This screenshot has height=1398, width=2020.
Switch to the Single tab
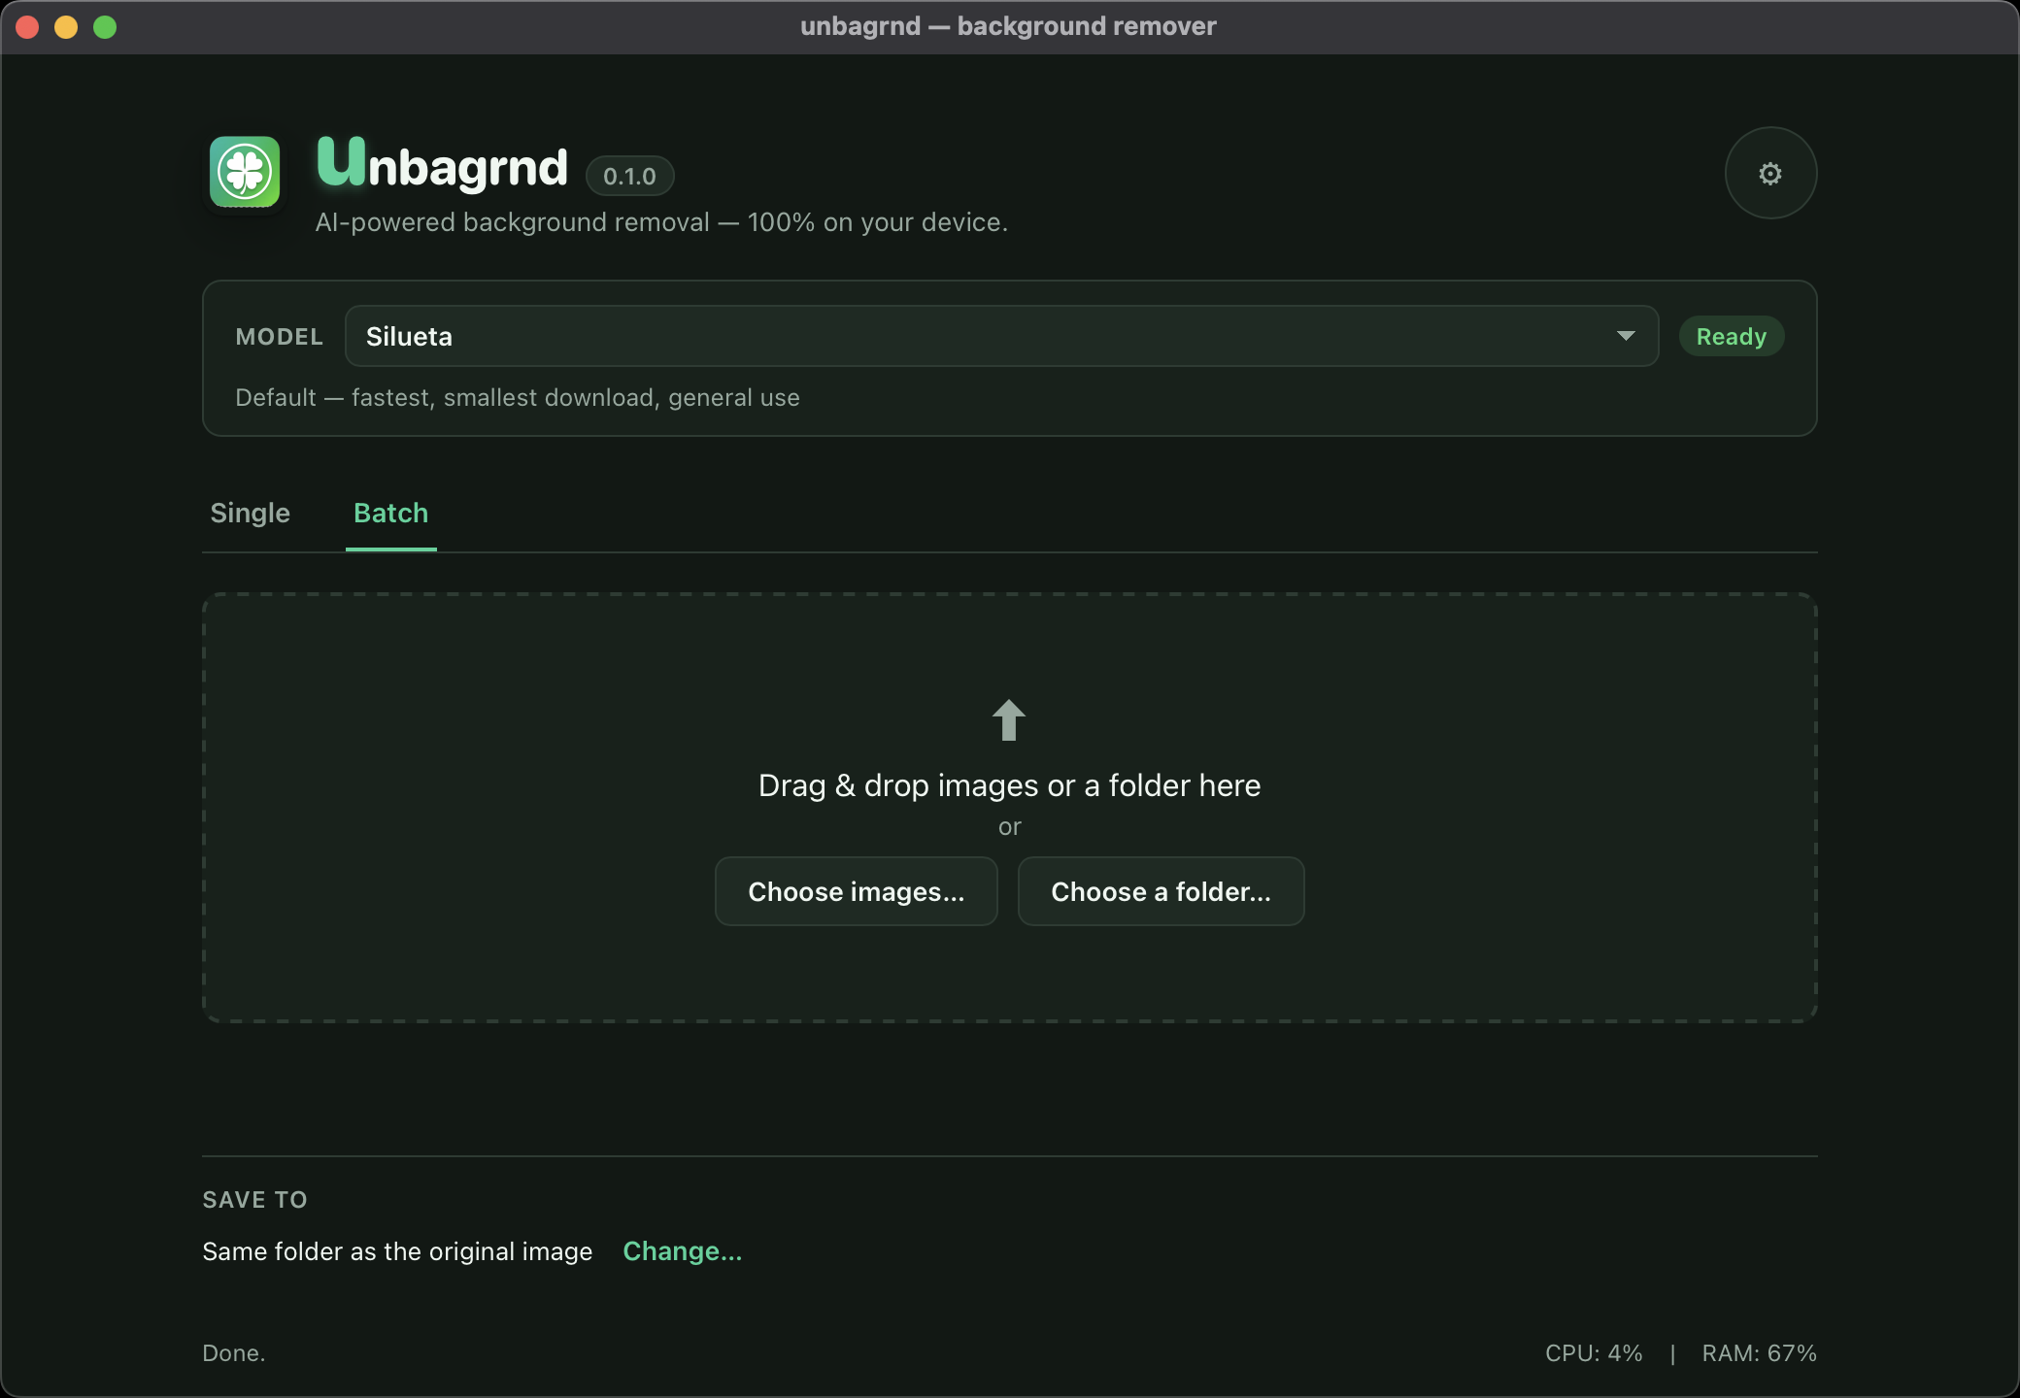point(251,513)
